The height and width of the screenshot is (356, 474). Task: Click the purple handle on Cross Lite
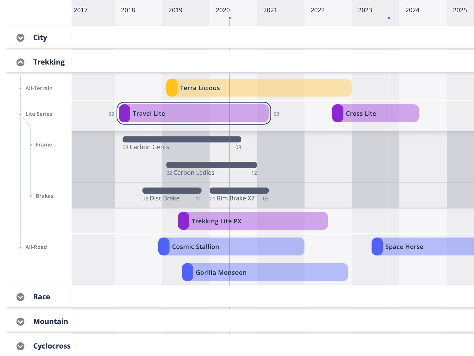(x=338, y=113)
